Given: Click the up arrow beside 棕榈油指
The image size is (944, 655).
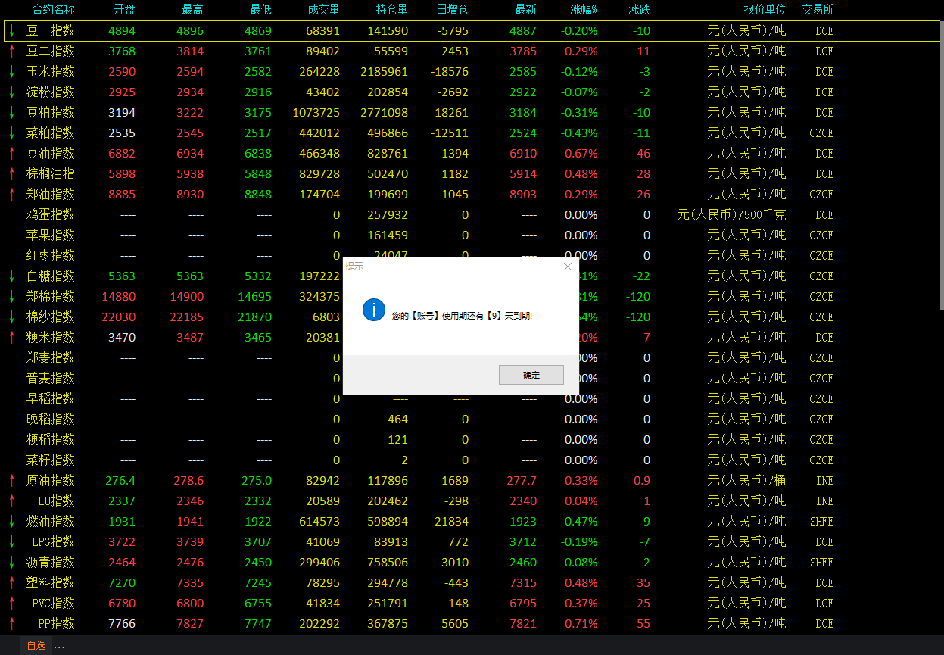Looking at the screenshot, I should click(x=12, y=174).
